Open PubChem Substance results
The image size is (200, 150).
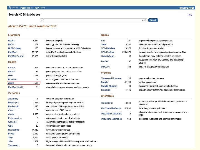click(x=111, y=119)
